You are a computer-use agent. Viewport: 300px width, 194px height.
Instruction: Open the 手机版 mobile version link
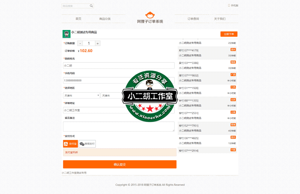[x=233, y=6]
